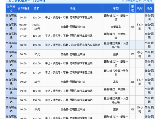Click the 耗时 column header

[140, 8]
